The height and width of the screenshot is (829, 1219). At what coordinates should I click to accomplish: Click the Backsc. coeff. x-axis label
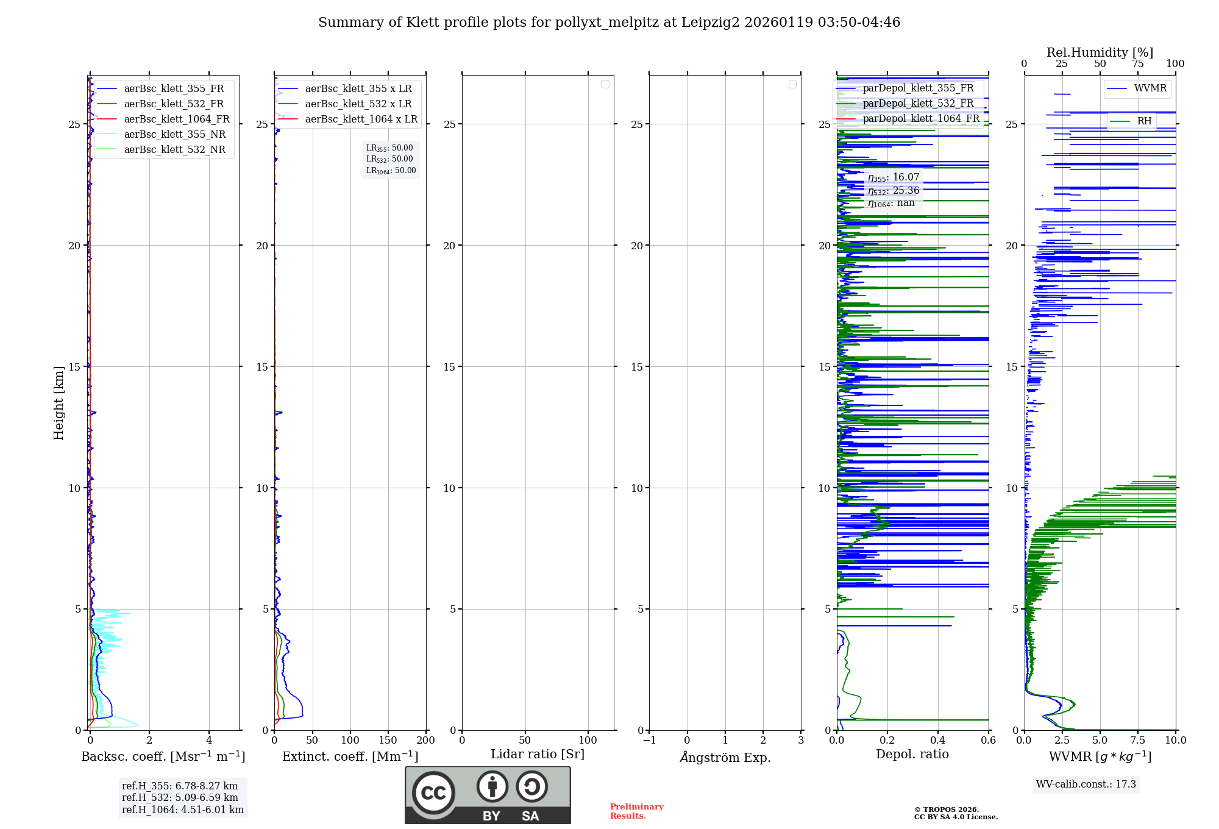163,756
